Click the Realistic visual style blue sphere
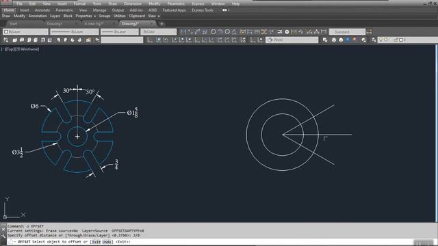Screen dimensions: 438x246 [348, 40]
